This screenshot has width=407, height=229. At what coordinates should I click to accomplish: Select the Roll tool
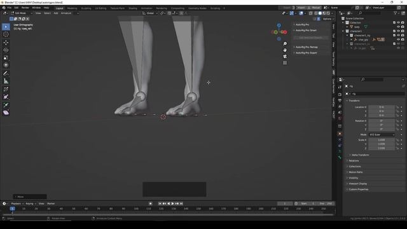tap(6, 89)
